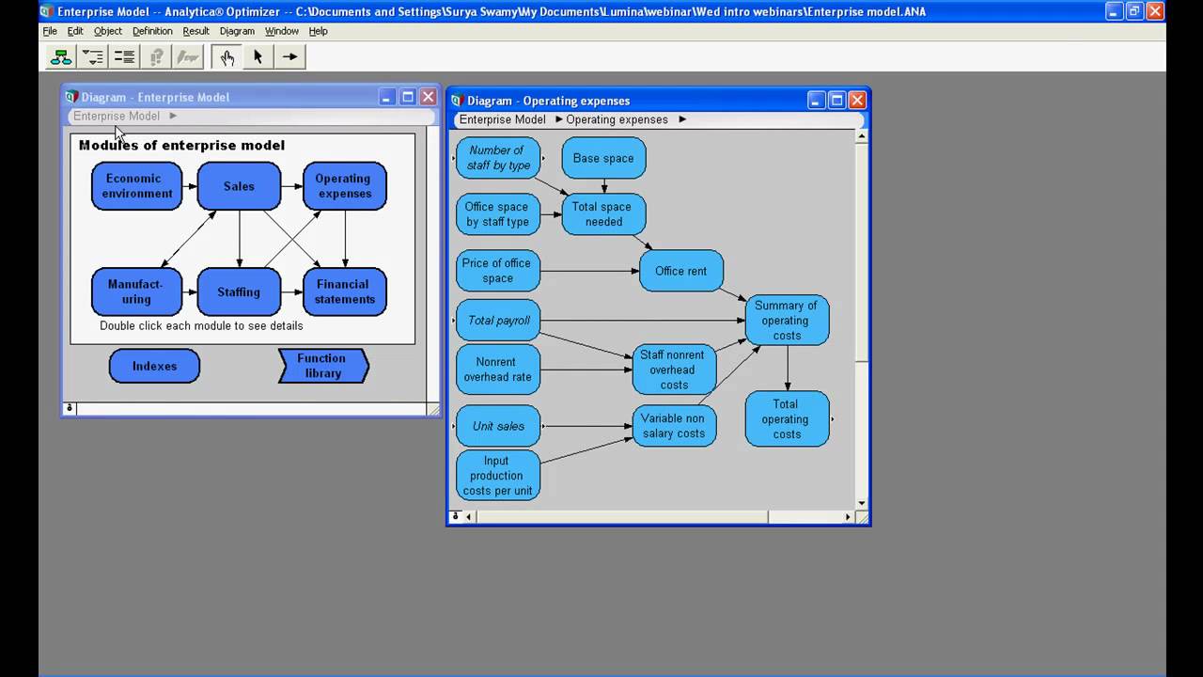
Task: Select Operating expenses module in Enterprise Model
Action: tap(344, 186)
